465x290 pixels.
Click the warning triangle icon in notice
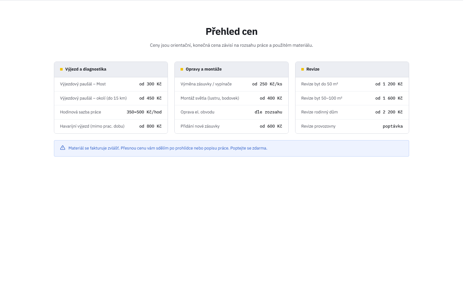click(x=63, y=148)
